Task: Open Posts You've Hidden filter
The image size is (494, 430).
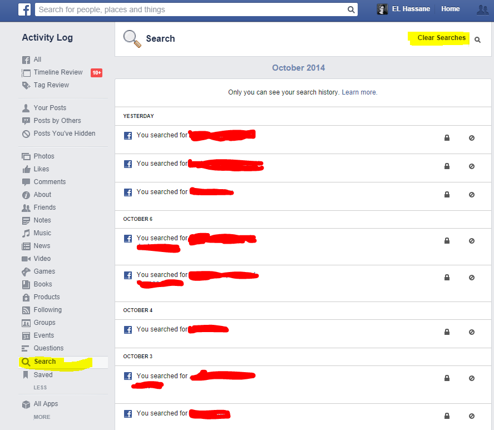Action: point(64,134)
